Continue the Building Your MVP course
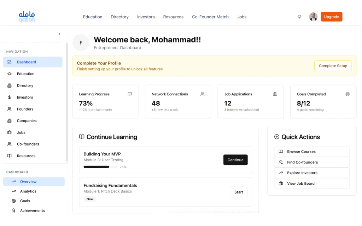This screenshot has height=226, width=362. click(235, 160)
